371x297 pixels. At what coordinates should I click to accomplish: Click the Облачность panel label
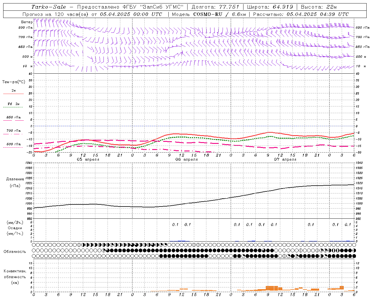(15, 252)
